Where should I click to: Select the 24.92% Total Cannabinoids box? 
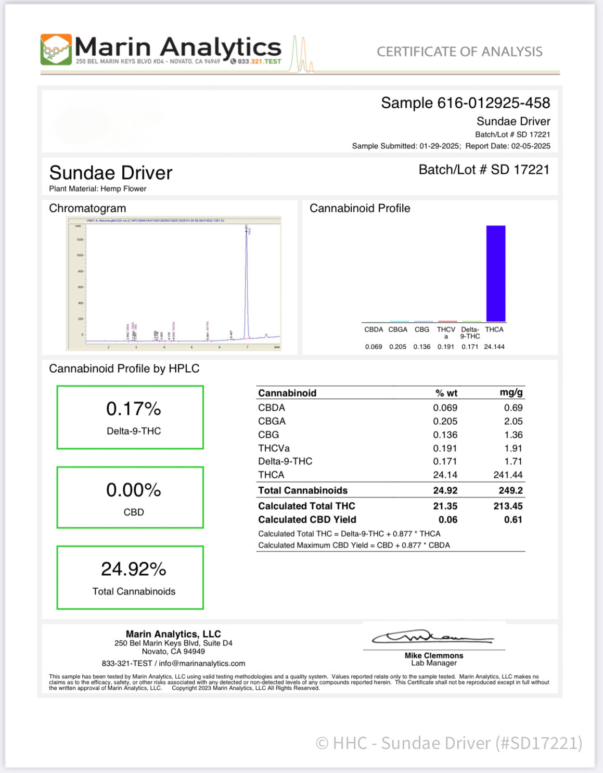[x=130, y=577]
